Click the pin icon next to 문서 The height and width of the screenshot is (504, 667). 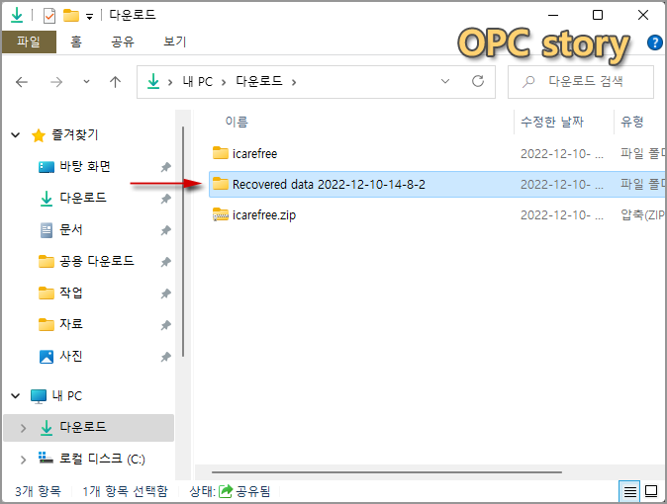point(165,230)
